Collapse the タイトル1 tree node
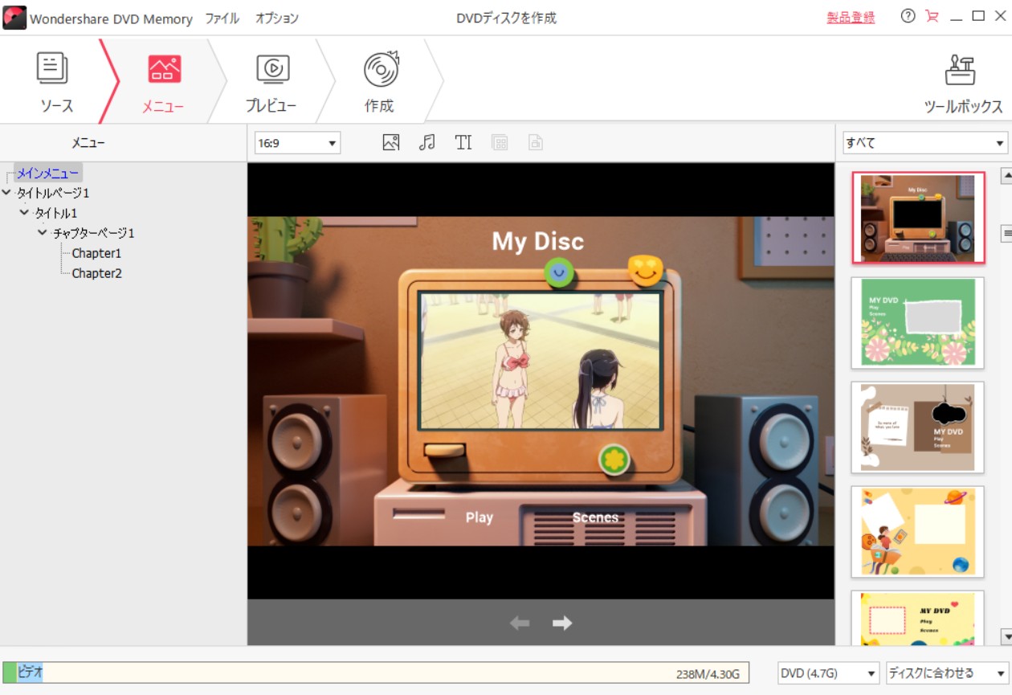The image size is (1012, 695). point(24,213)
